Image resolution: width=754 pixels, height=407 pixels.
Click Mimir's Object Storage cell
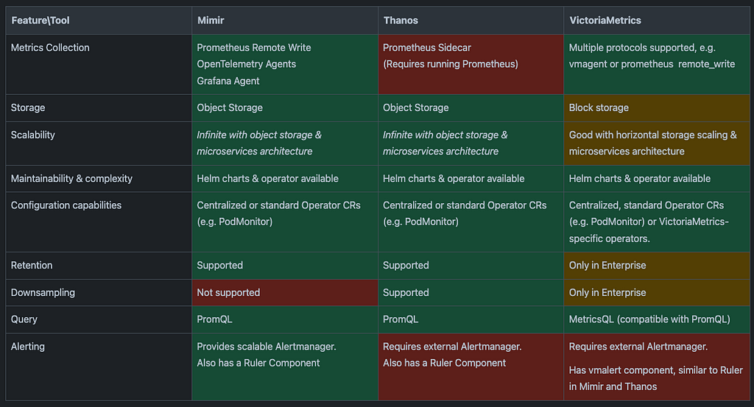pos(285,107)
